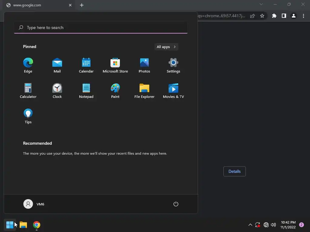Open Chrome profile menu
Viewport: 310px width, 232px height.
click(294, 16)
